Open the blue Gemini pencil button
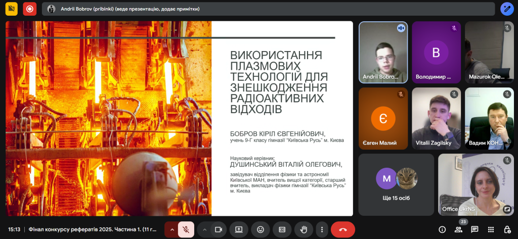This screenshot has height=239, width=518. tap(507, 9)
